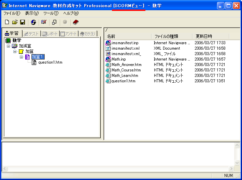Click the icon of Math_Answer.htm file
242x180 pixels.
[108, 65]
